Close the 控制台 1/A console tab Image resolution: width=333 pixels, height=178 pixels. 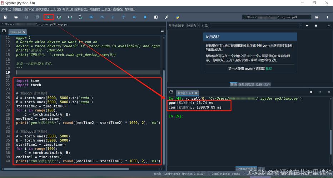coord(196,93)
